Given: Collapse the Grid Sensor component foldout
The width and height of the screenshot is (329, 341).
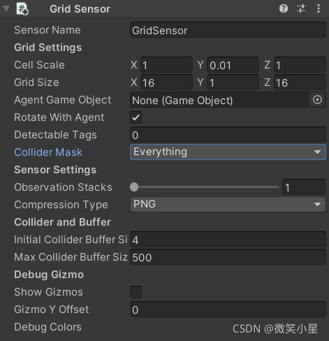Looking at the screenshot, I should (x=6, y=9).
